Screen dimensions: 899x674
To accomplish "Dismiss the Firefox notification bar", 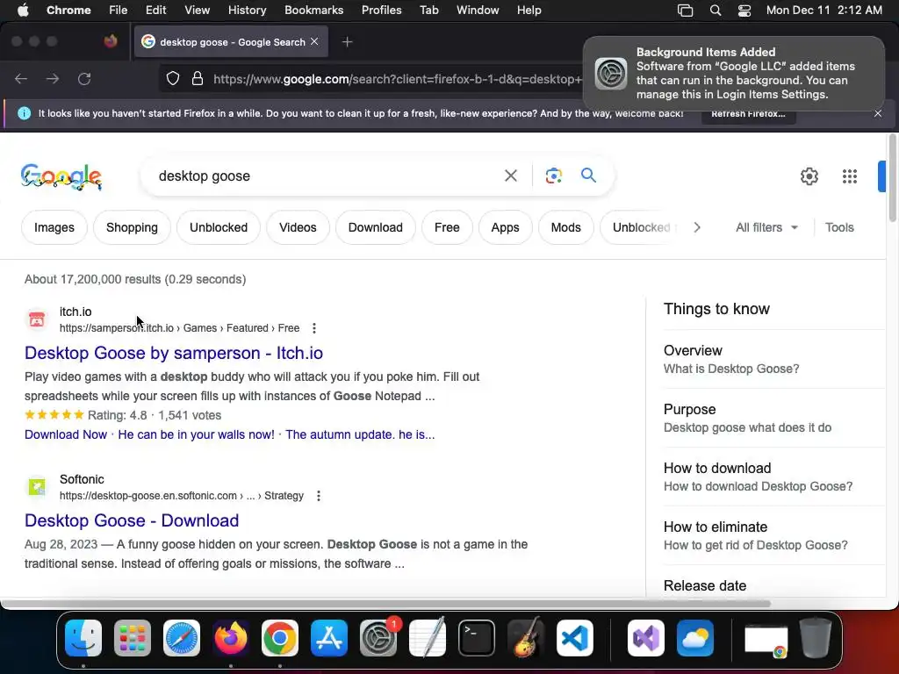I will tap(878, 113).
